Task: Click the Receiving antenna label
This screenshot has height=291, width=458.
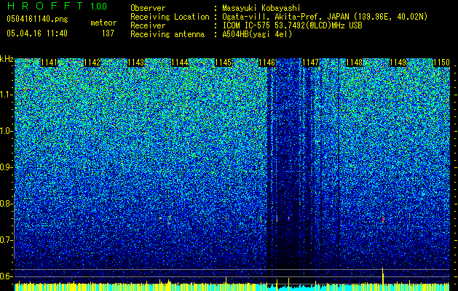Action: (167, 34)
